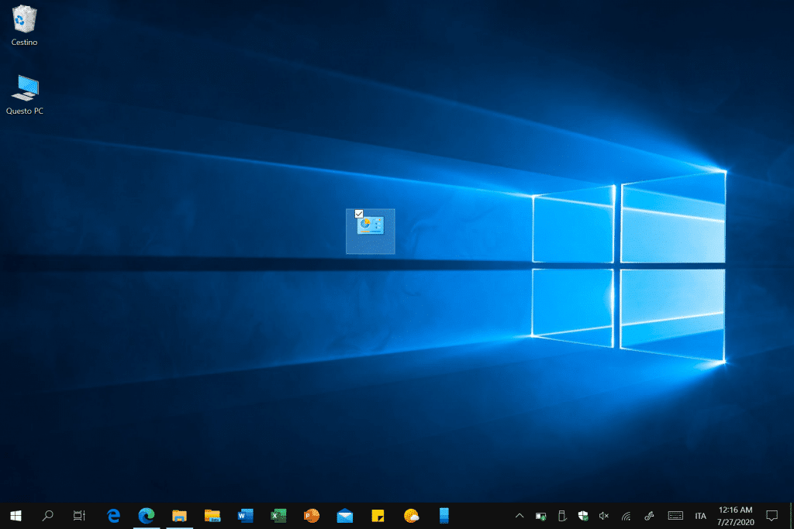Open the Cestino recycle bin icon

[25, 20]
